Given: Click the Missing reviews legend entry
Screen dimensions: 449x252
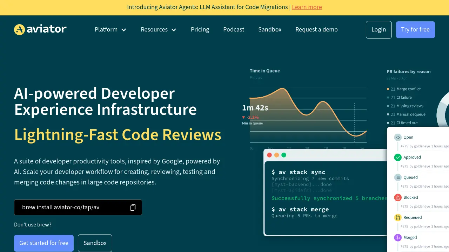Looking at the screenshot, I should point(405,106).
